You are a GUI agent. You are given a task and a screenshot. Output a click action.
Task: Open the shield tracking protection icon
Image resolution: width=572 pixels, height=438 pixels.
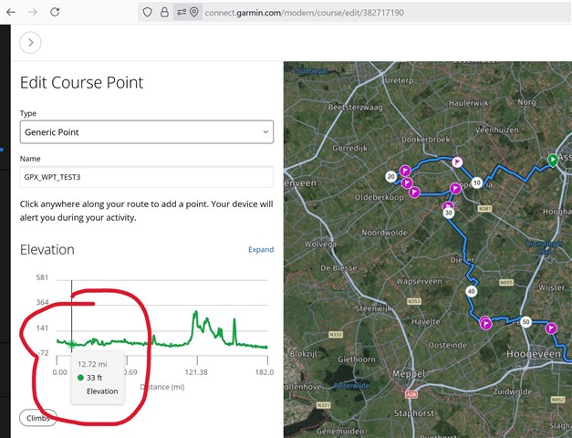(147, 12)
